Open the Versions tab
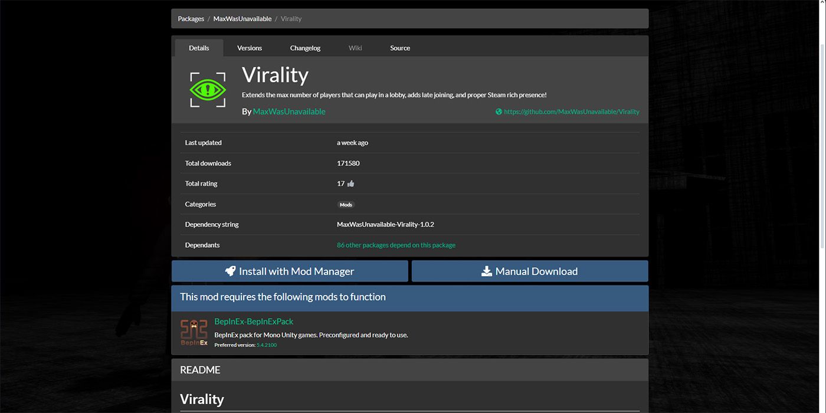This screenshot has height=413, width=826. 250,48
